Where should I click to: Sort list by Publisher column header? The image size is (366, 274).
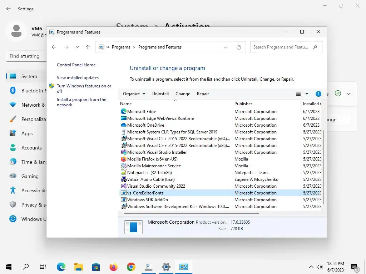point(267,104)
